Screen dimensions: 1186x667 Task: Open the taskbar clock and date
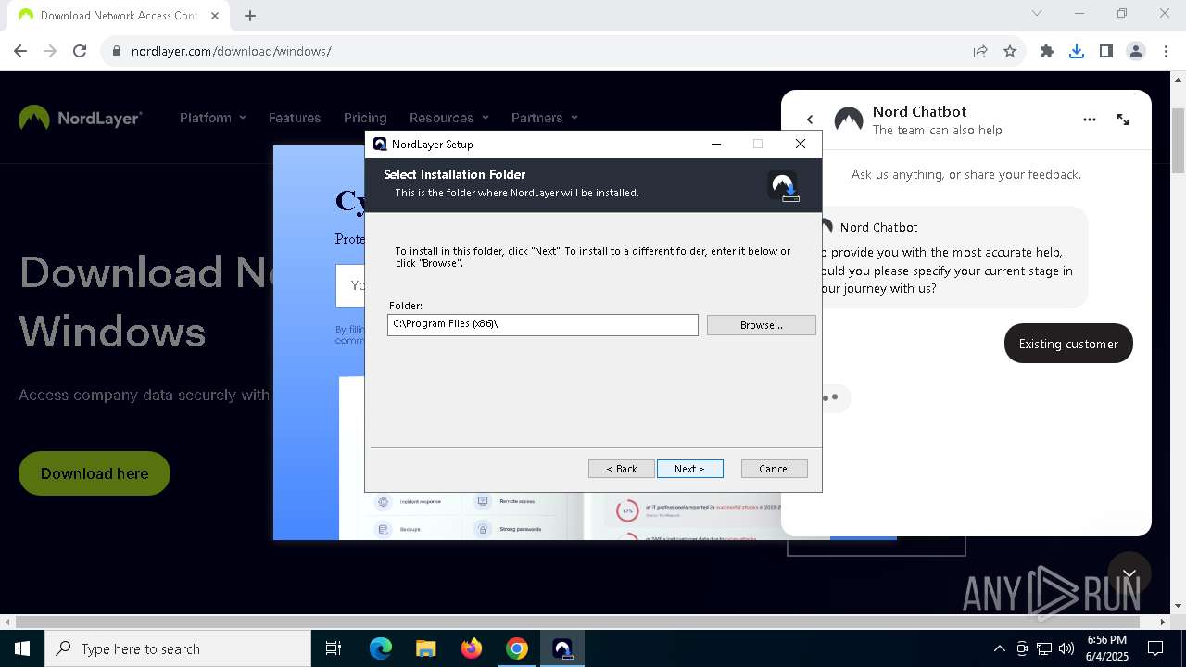[x=1106, y=648]
